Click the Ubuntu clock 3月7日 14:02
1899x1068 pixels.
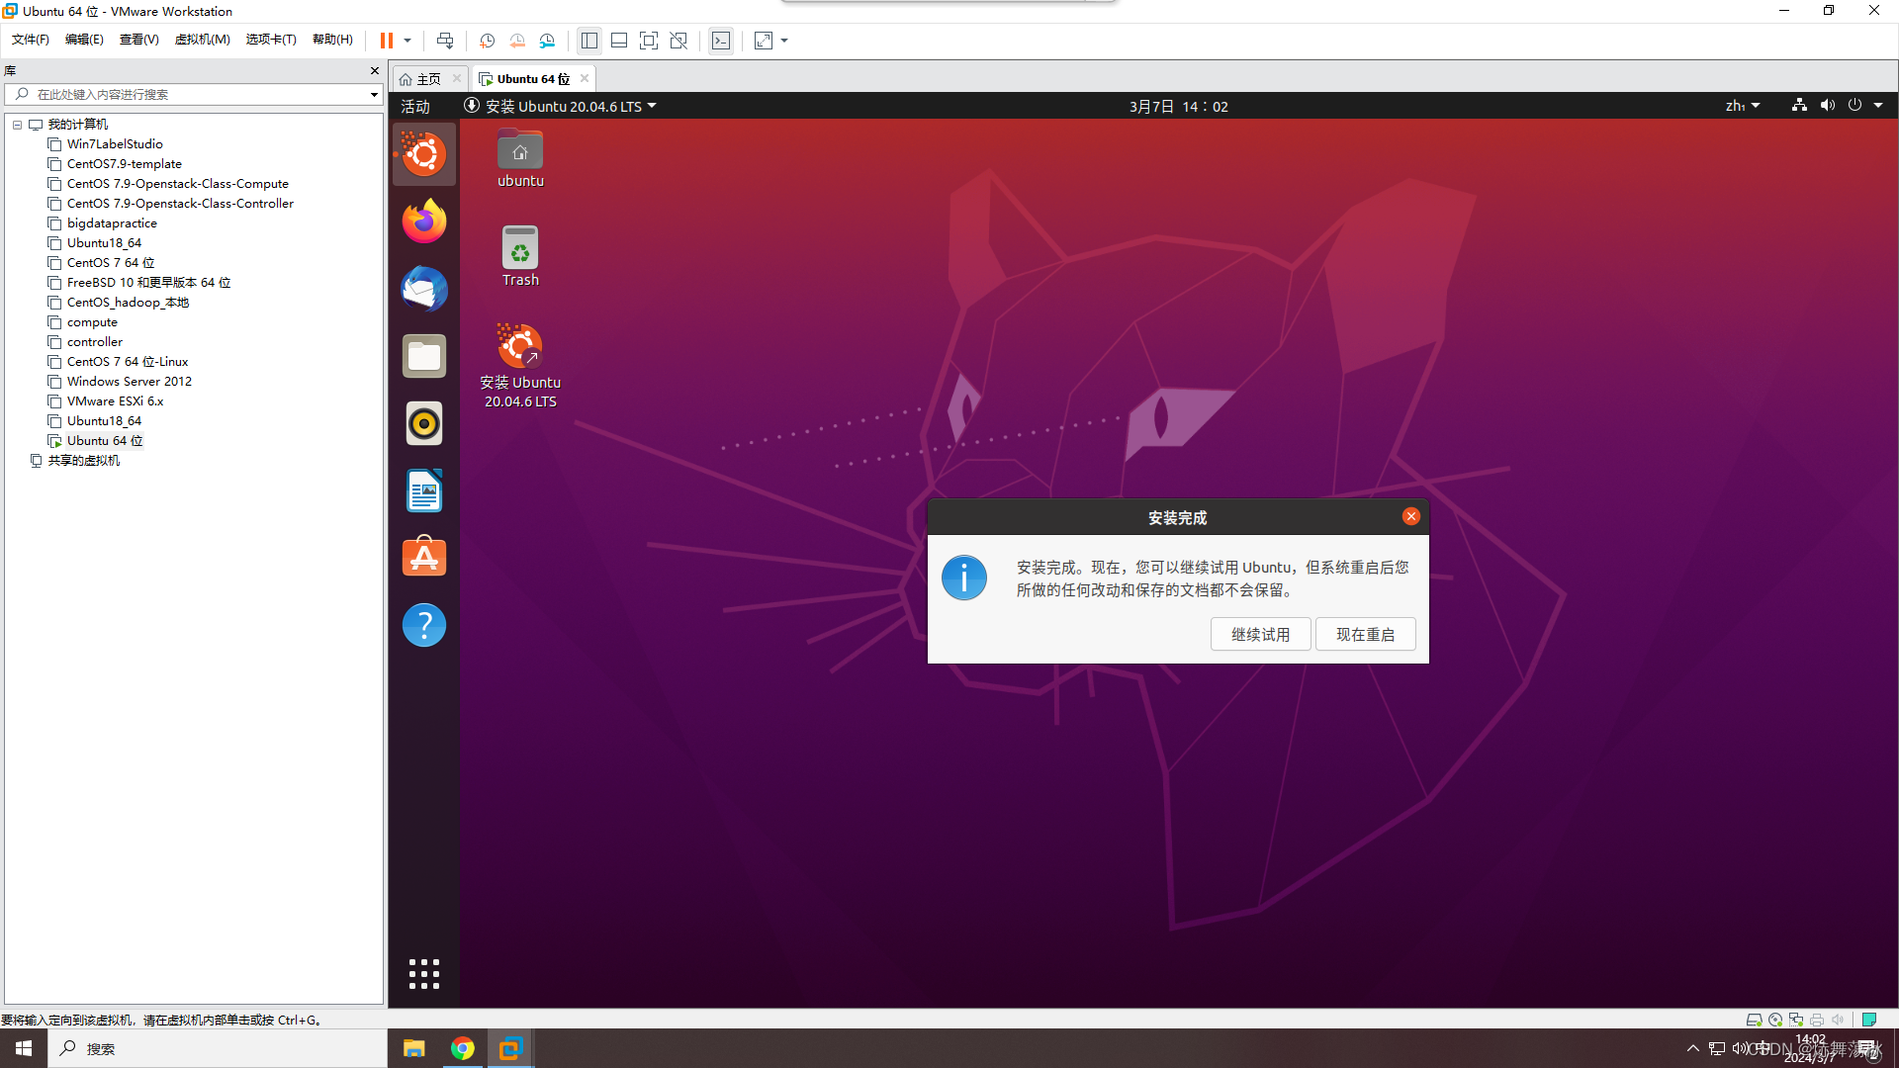pyautogui.click(x=1179, y=106)
